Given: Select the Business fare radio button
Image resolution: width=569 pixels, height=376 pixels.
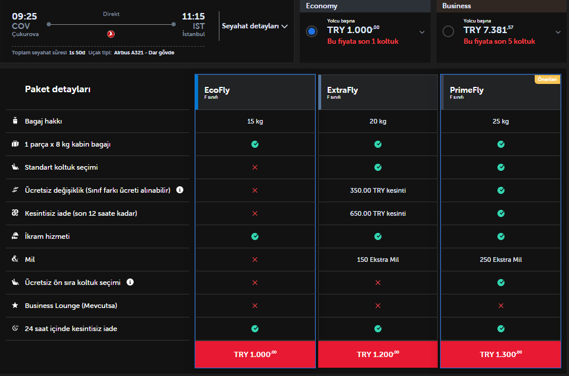Looking at the screenshot, I should [x=448, y=31].
